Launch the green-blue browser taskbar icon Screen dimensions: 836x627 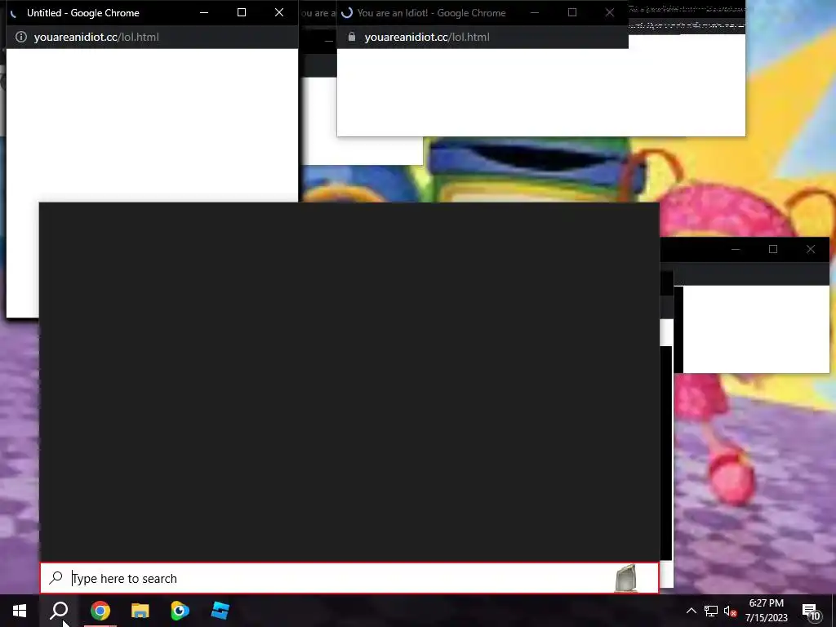(180, 611)
